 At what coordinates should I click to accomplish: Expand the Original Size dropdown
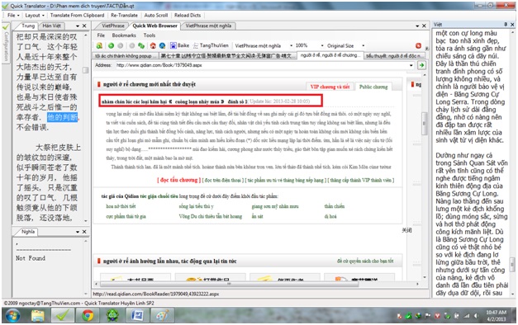click(x=364, y=46)
